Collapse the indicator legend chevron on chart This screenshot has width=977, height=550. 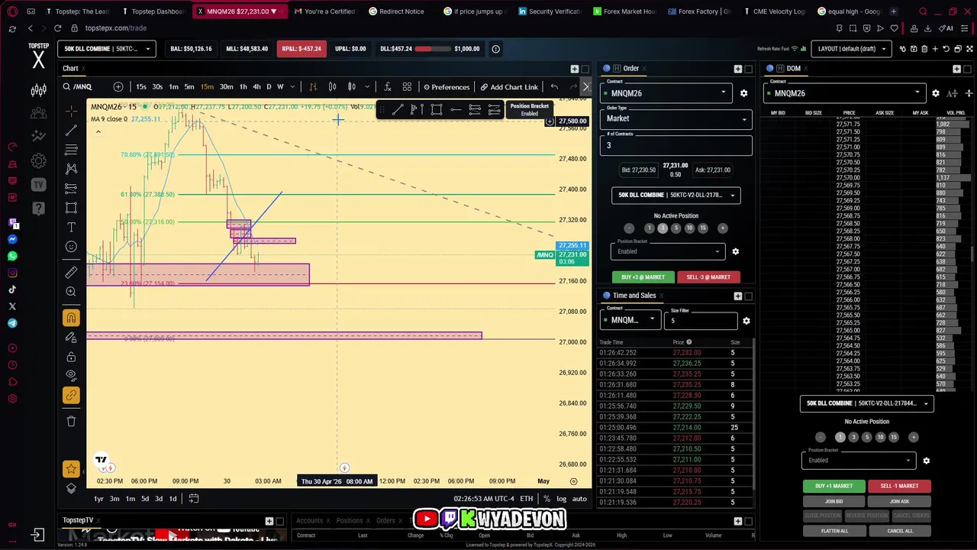pyautogui.click(x=98, y=132)
